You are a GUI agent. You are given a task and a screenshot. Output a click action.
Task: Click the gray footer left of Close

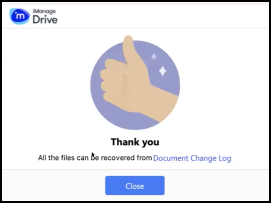[53, 185]
